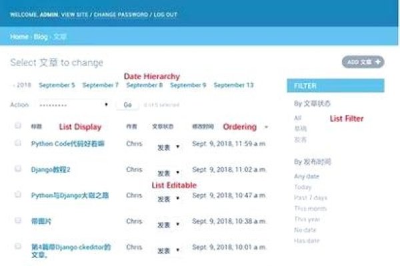Change status dropdown for 带图片 row
This screenshot has width=400, height=266.
168,225
